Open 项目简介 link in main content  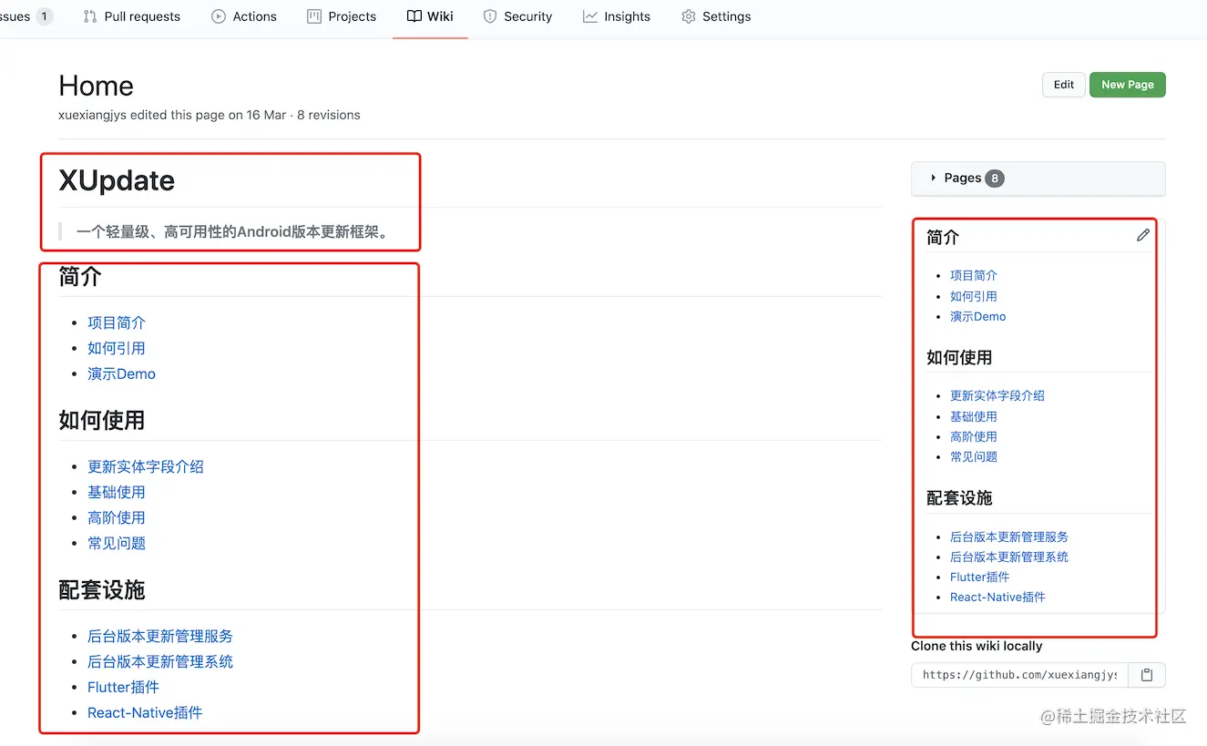[117, 322]
